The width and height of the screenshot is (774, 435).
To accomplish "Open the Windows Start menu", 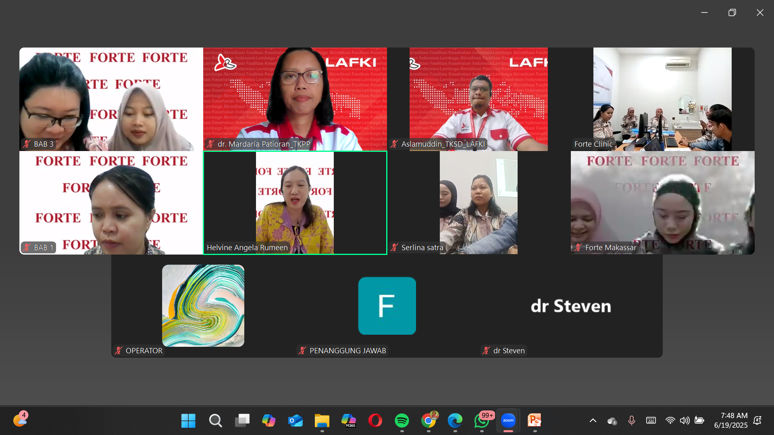I will (x=188, y=420).
